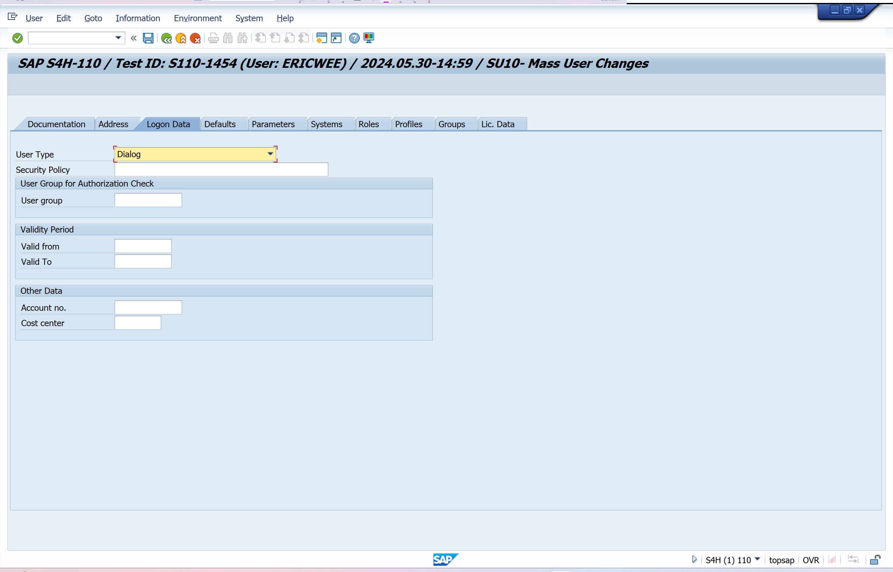Image resolution: width=893 pixels, height=572 pixels.
Task: Click the red Cancel icon
Action: pos(195,38)
